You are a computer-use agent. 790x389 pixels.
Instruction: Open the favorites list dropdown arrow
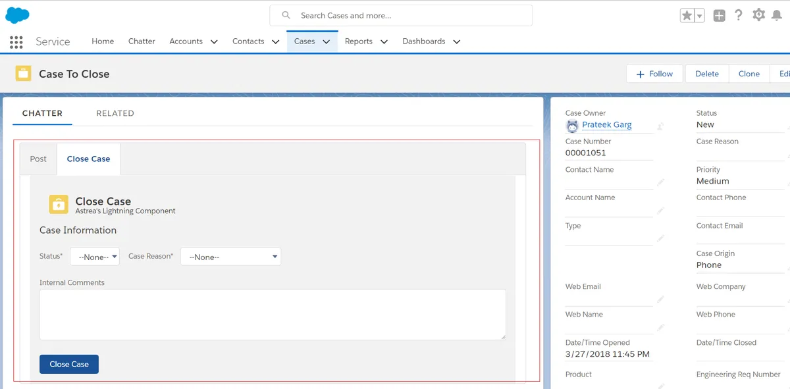pos(700,16)
